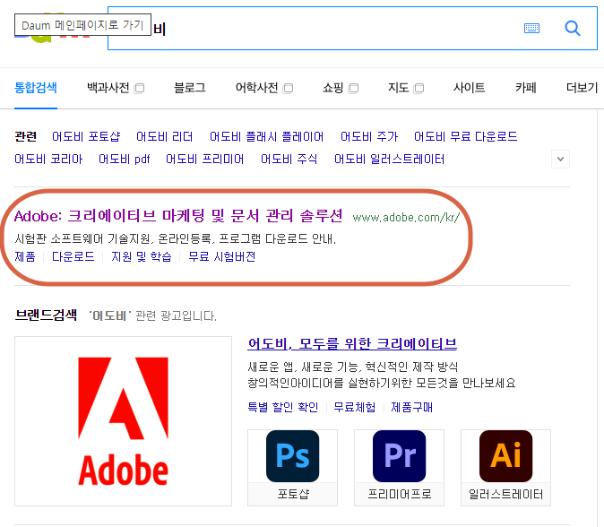Screen dimensions: 604x527
Task: Open the Premiere Pro Pr product icon
Action: (399, 456)
